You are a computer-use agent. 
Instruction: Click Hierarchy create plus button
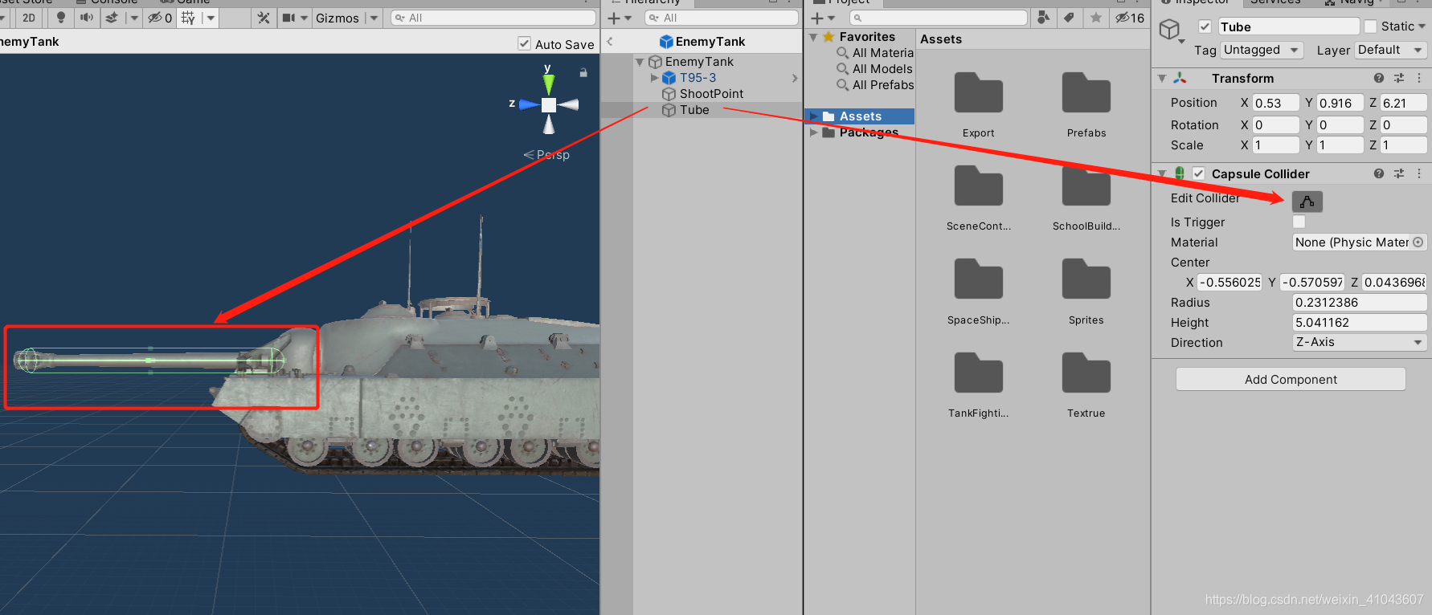click(x=614, y=18)
